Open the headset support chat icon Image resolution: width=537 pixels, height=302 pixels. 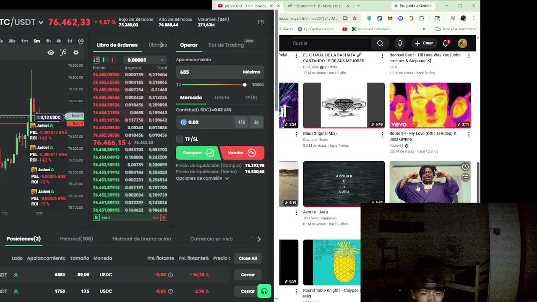click(x=264, y=291)
